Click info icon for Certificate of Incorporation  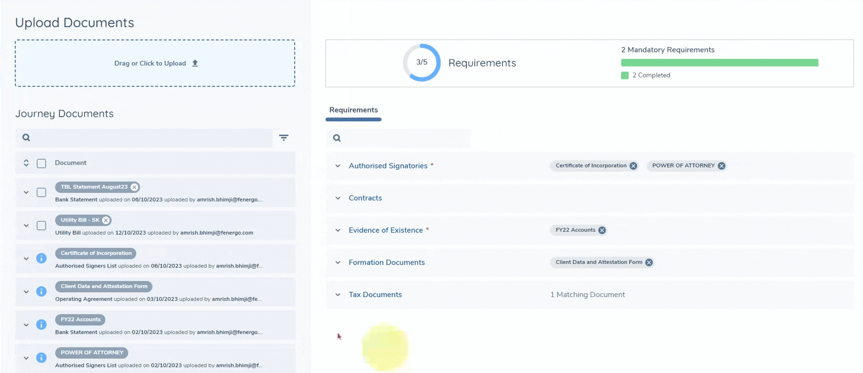coord(42,258)
